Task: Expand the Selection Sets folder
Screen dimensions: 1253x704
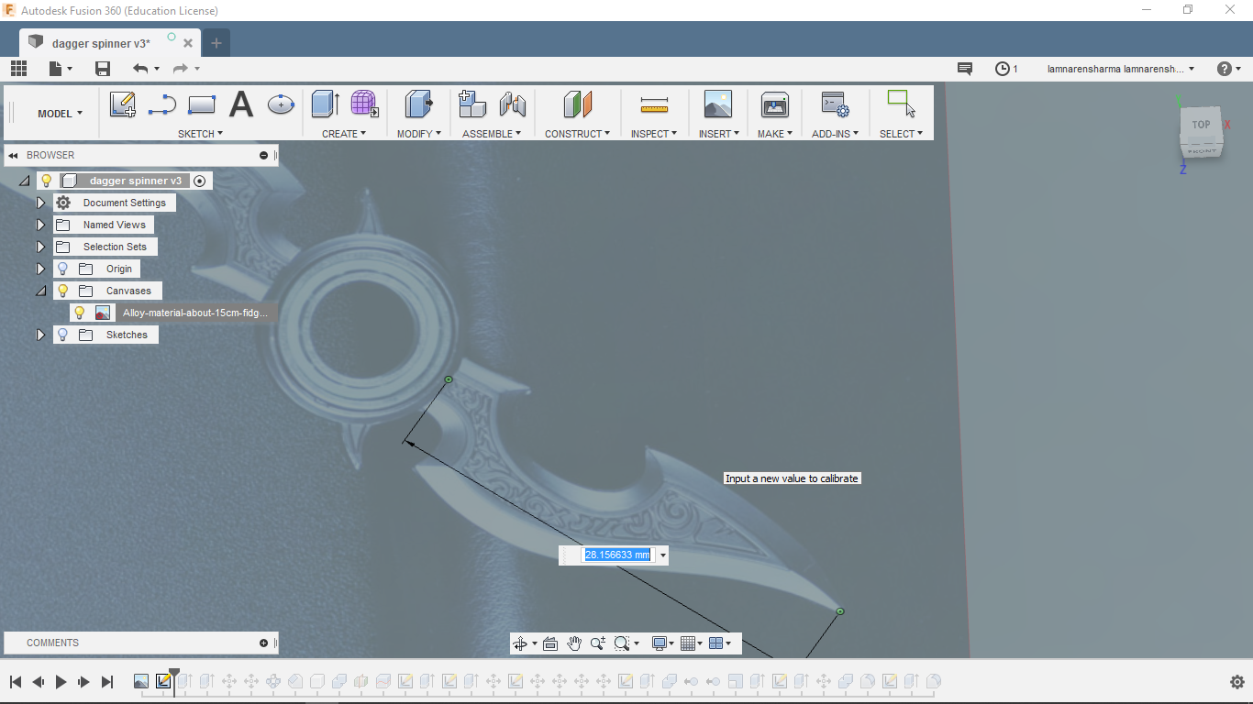Action: point(40,247)
